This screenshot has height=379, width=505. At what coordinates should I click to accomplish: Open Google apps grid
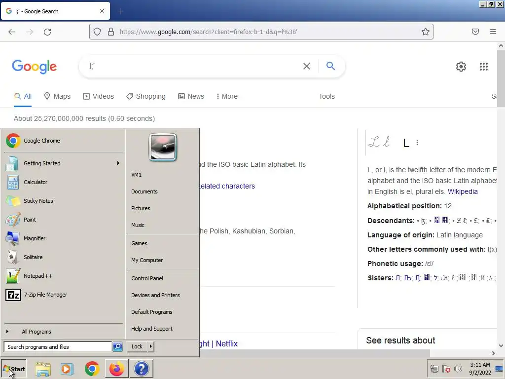click(484, 67)
